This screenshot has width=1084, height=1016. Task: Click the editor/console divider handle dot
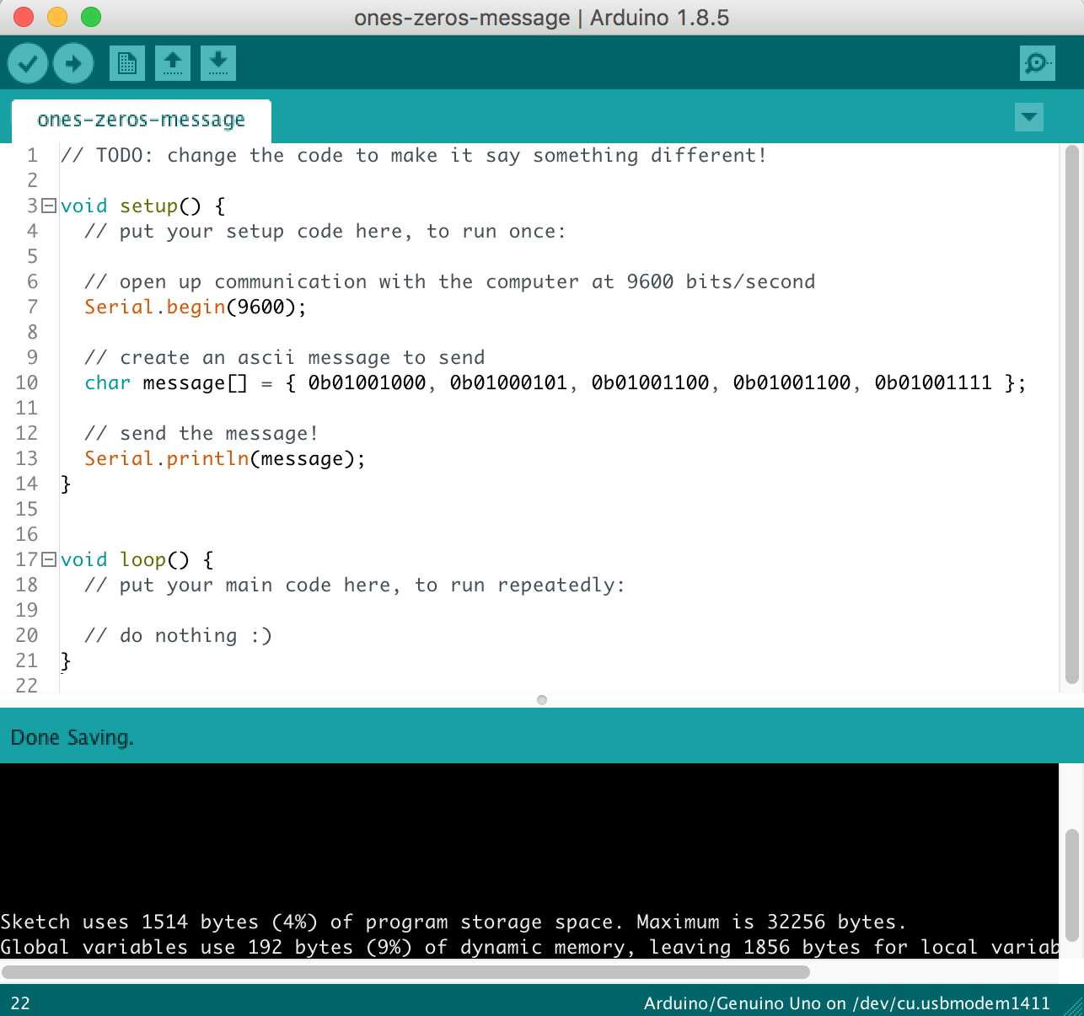(542, 700)
